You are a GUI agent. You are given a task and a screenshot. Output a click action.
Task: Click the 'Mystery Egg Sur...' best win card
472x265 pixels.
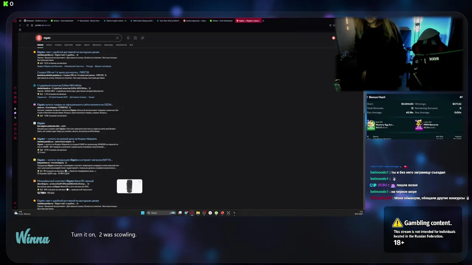tap(381, 125)
